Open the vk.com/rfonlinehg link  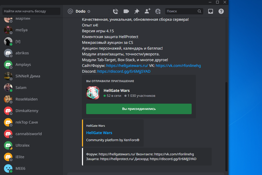click(x=178, y=66)
